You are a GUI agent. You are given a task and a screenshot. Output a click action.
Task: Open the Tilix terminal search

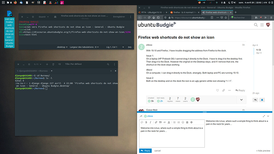pos(108,64)
